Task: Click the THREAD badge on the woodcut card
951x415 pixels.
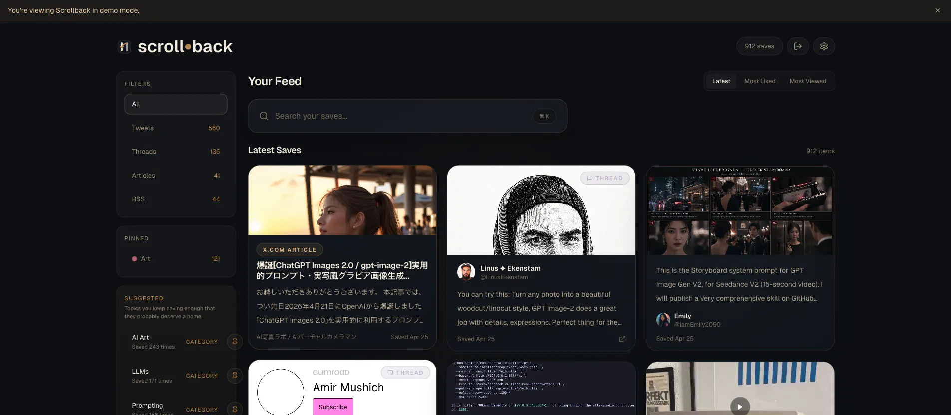Action: pyautogui.click(x=605, y=178)
